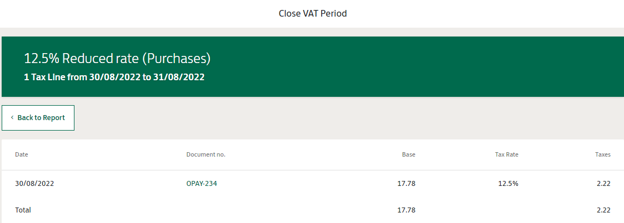
Task: Click the Date column header
Action: coord(22,155)
